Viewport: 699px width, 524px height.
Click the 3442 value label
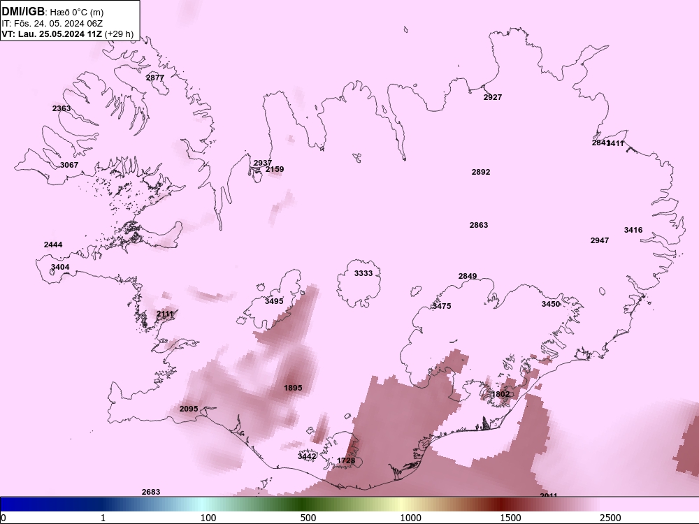click(x=307, y=456)
